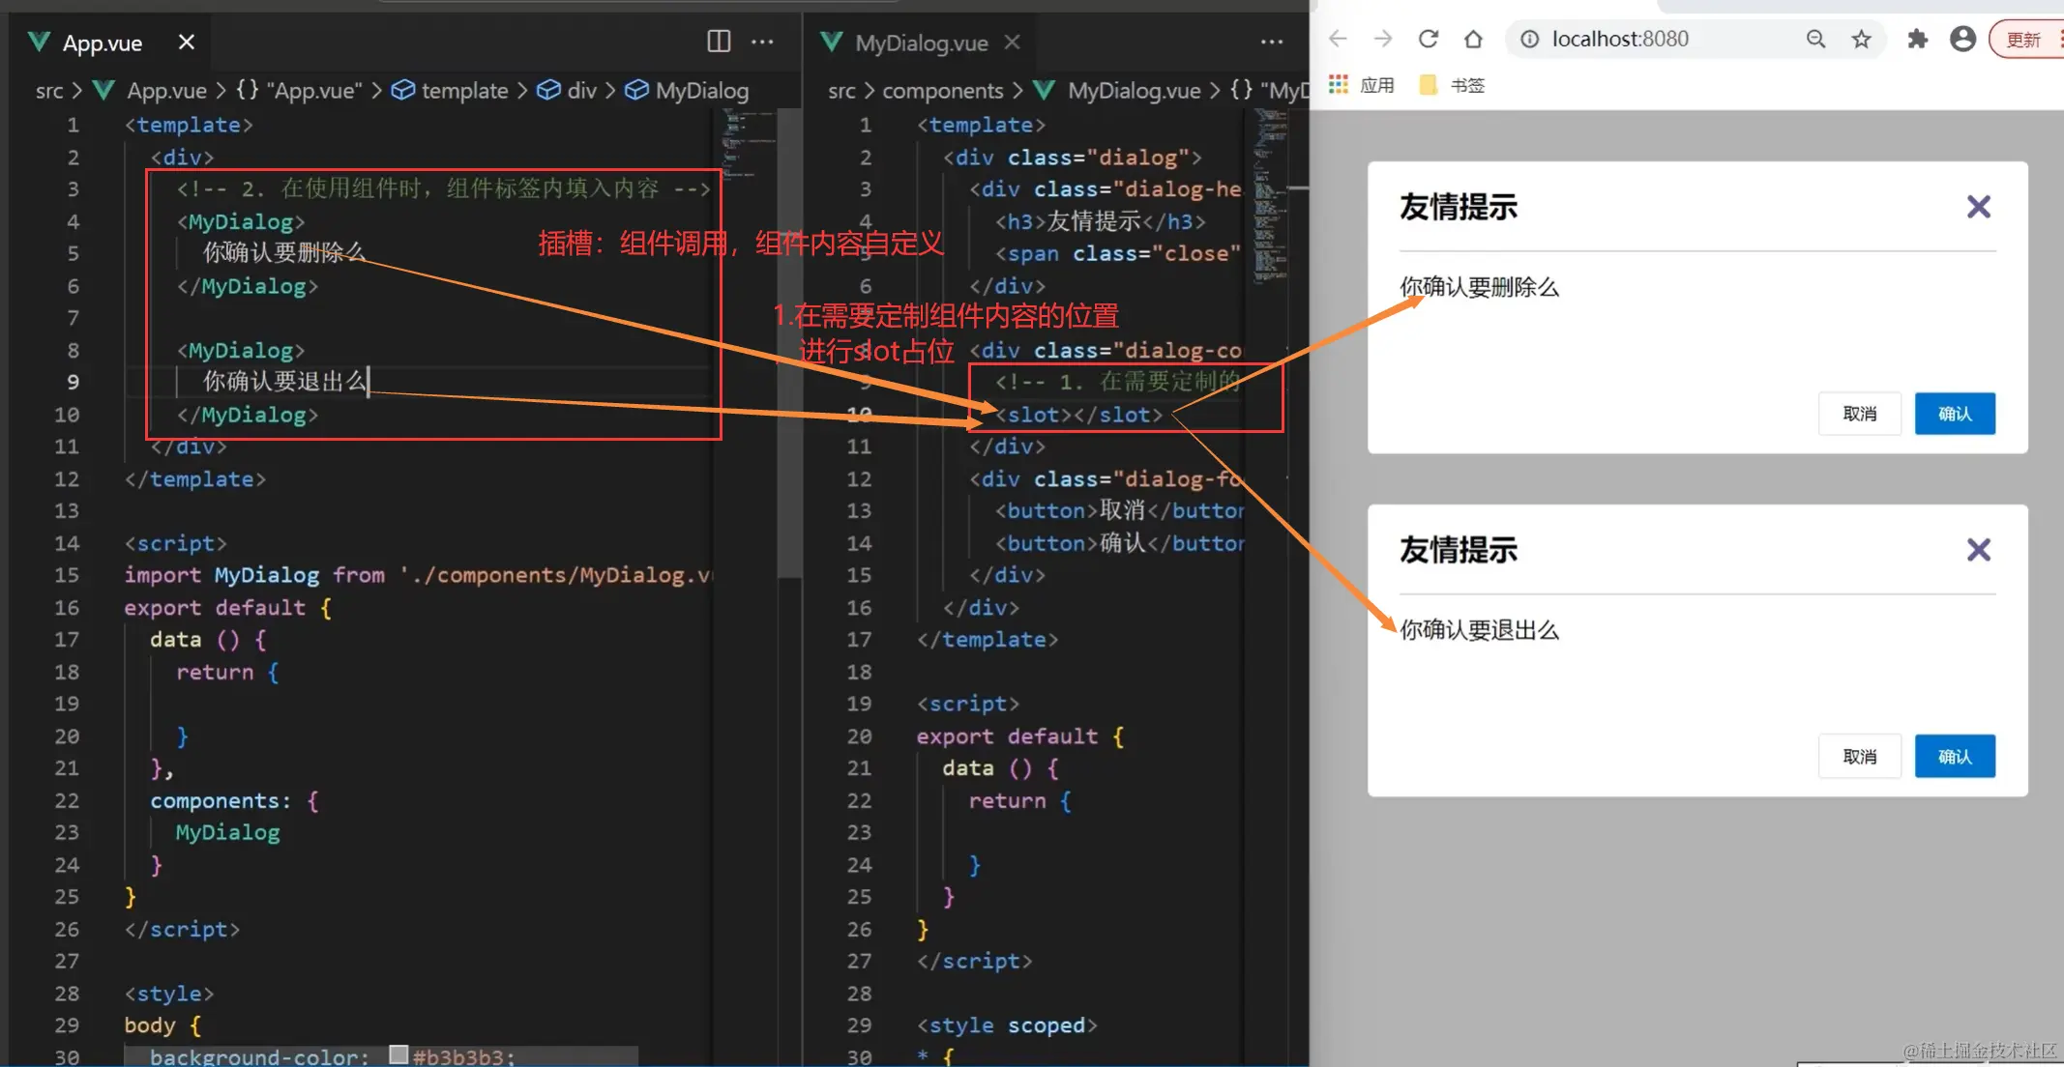Click 取消 in the delete confirmation dialog
The width and height of the screenshot is (2064, 1067).
click(x=1859, y=414)
